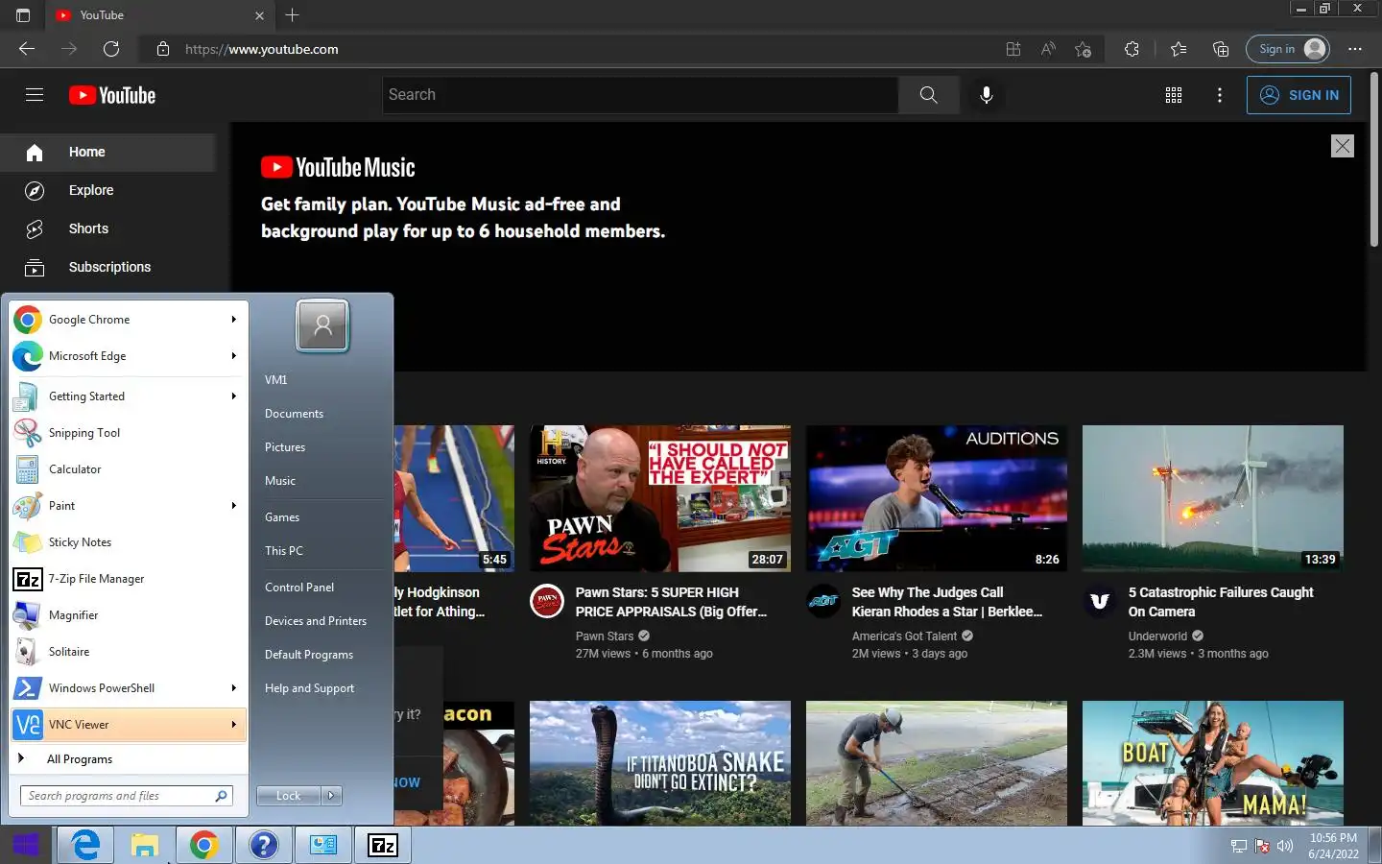Open the Edge apps icon in address bar

pos(1013,49)
